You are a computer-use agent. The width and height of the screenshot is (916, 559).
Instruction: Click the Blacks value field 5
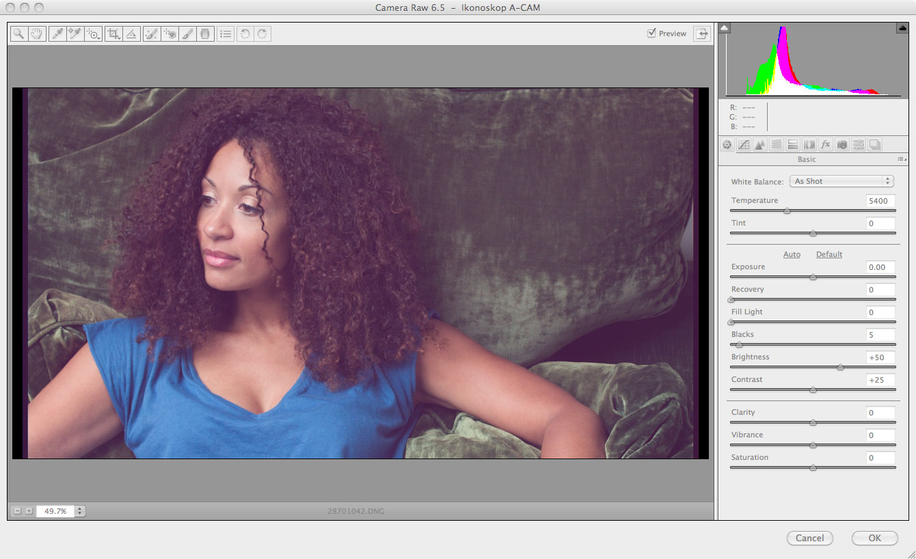pos(880,335)
